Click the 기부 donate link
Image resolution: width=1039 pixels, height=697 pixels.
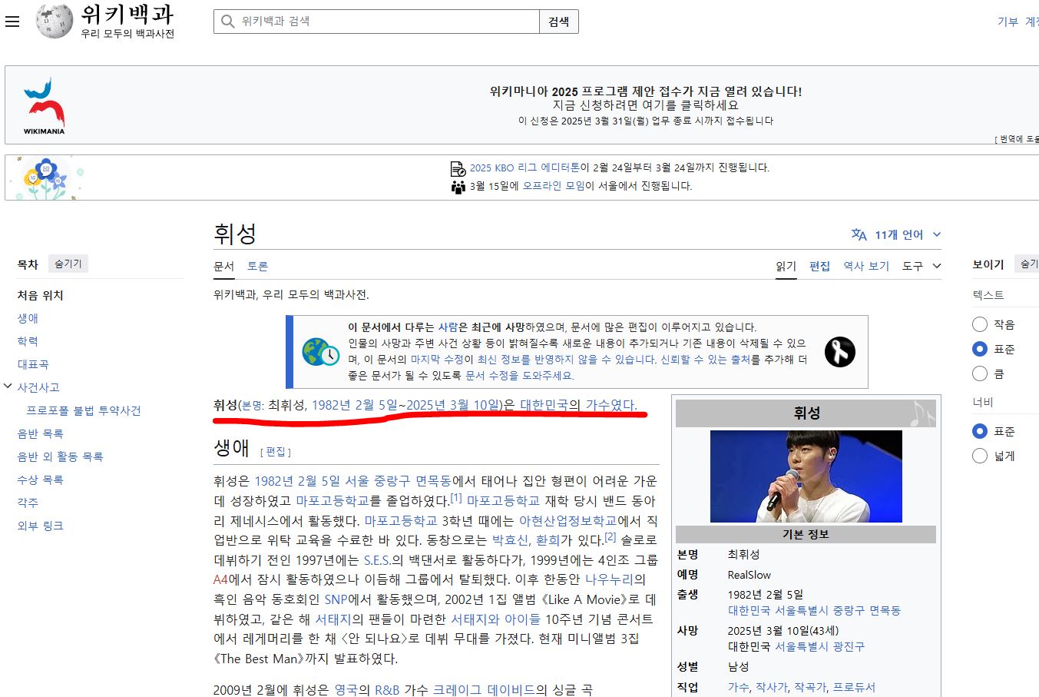pyautogui.click(x=1008, y=22)
